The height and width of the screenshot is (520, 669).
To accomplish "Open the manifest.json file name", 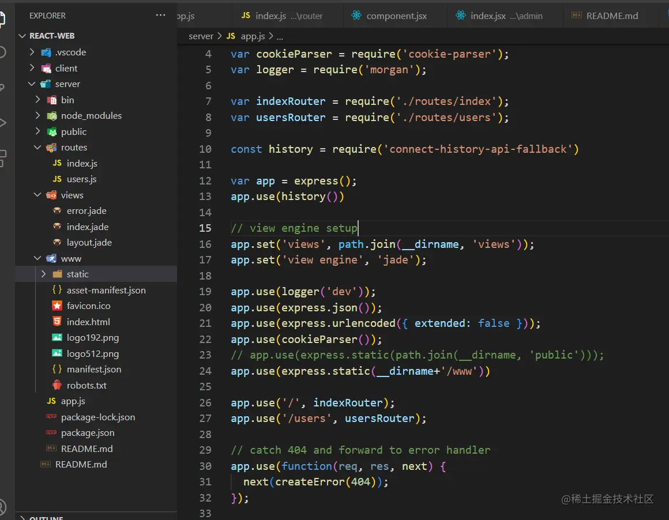I will (x=94, y=370).
